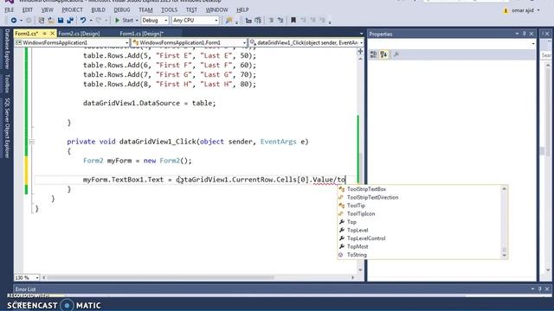Click the Find in Files toolbar icon
Image resolution: width=554 pixels, height=311 pixels.
pos(229,21)
